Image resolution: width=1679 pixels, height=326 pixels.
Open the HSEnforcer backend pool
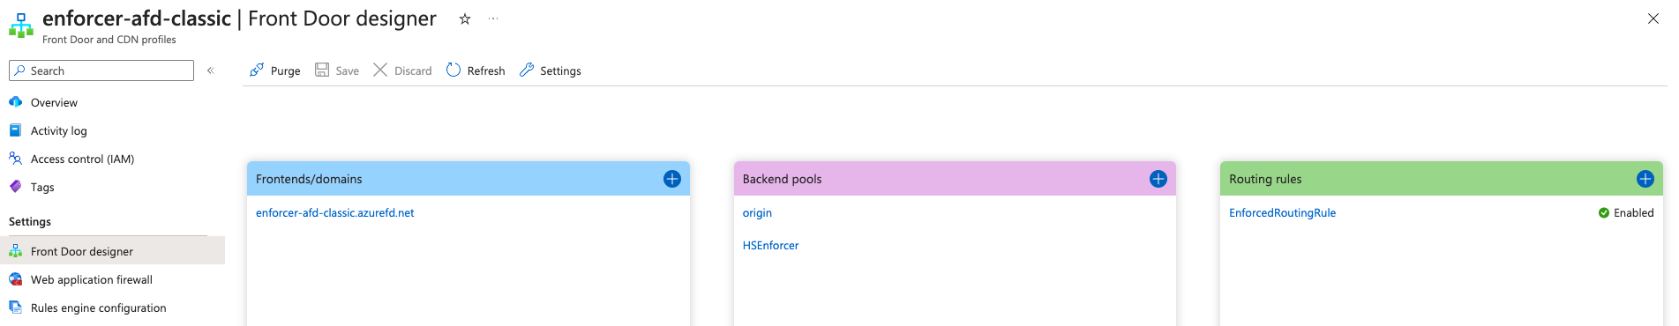pos(770,245)
